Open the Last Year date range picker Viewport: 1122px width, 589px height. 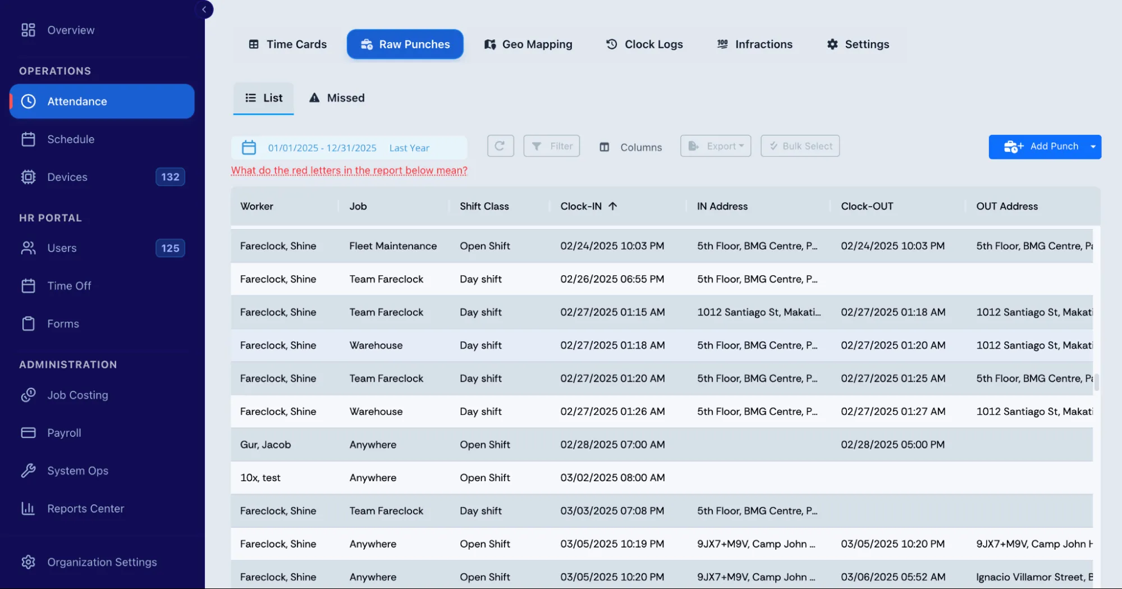pyautogui.click(x=349, y=148)
